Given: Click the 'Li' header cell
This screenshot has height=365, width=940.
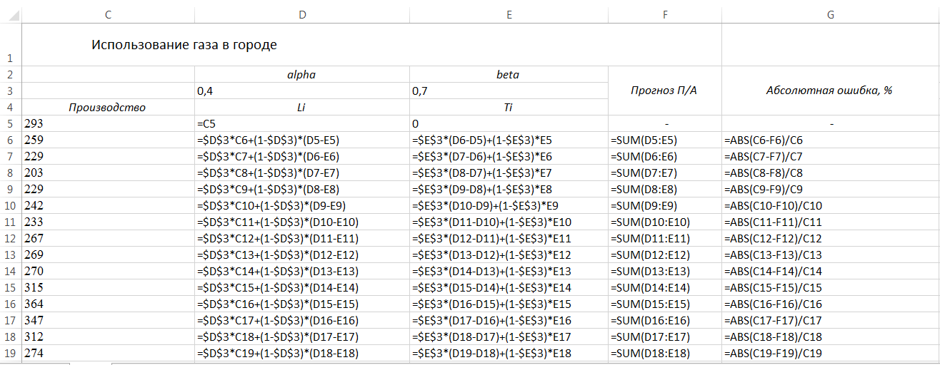Looking at the screenshot, I should coord(301,108).
